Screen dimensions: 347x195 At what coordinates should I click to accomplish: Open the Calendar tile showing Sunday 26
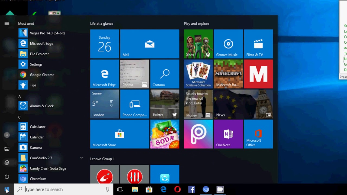point(105,44)
